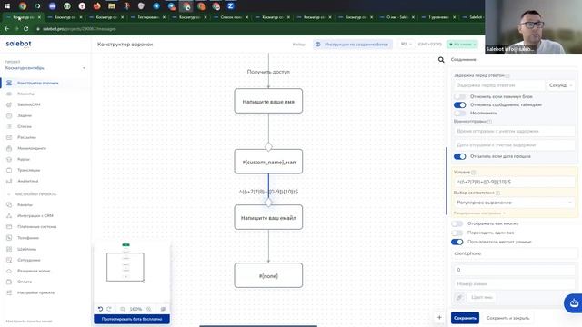The width and height of the screenshot is (582, 327).
Task: Open the Windows Start menu
Action: point(7,6)
